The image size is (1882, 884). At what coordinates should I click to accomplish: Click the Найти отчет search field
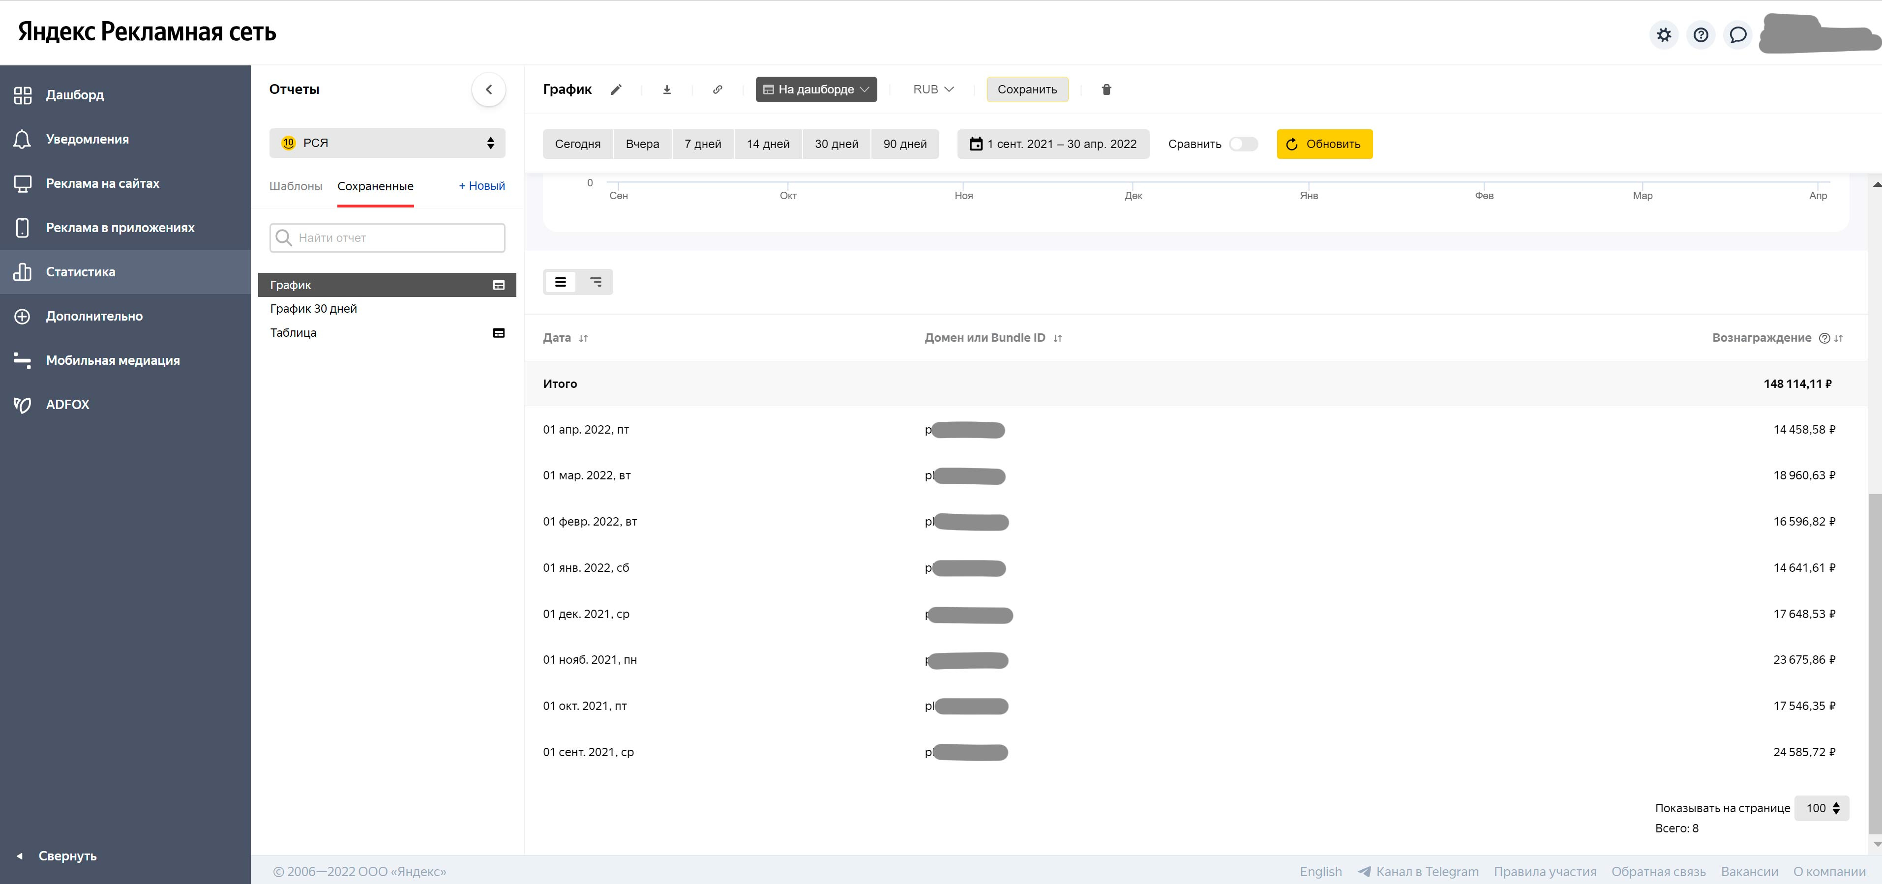click(x=387, y=237)
